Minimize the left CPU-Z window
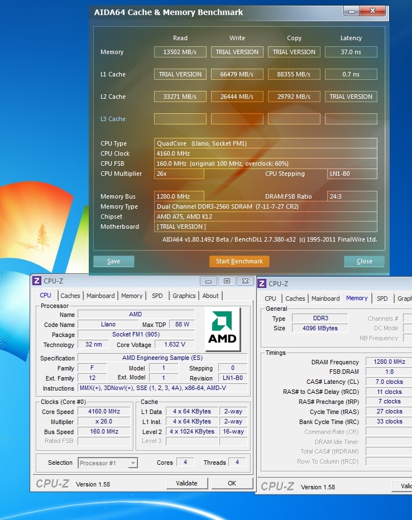The height and width of the screenshot is (520, 412). point(208,281)
